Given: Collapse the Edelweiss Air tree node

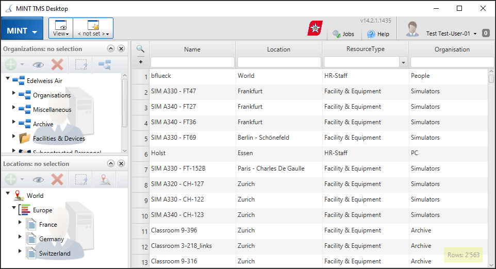Looking at the screenshot, I should click(x=8, y=78).
